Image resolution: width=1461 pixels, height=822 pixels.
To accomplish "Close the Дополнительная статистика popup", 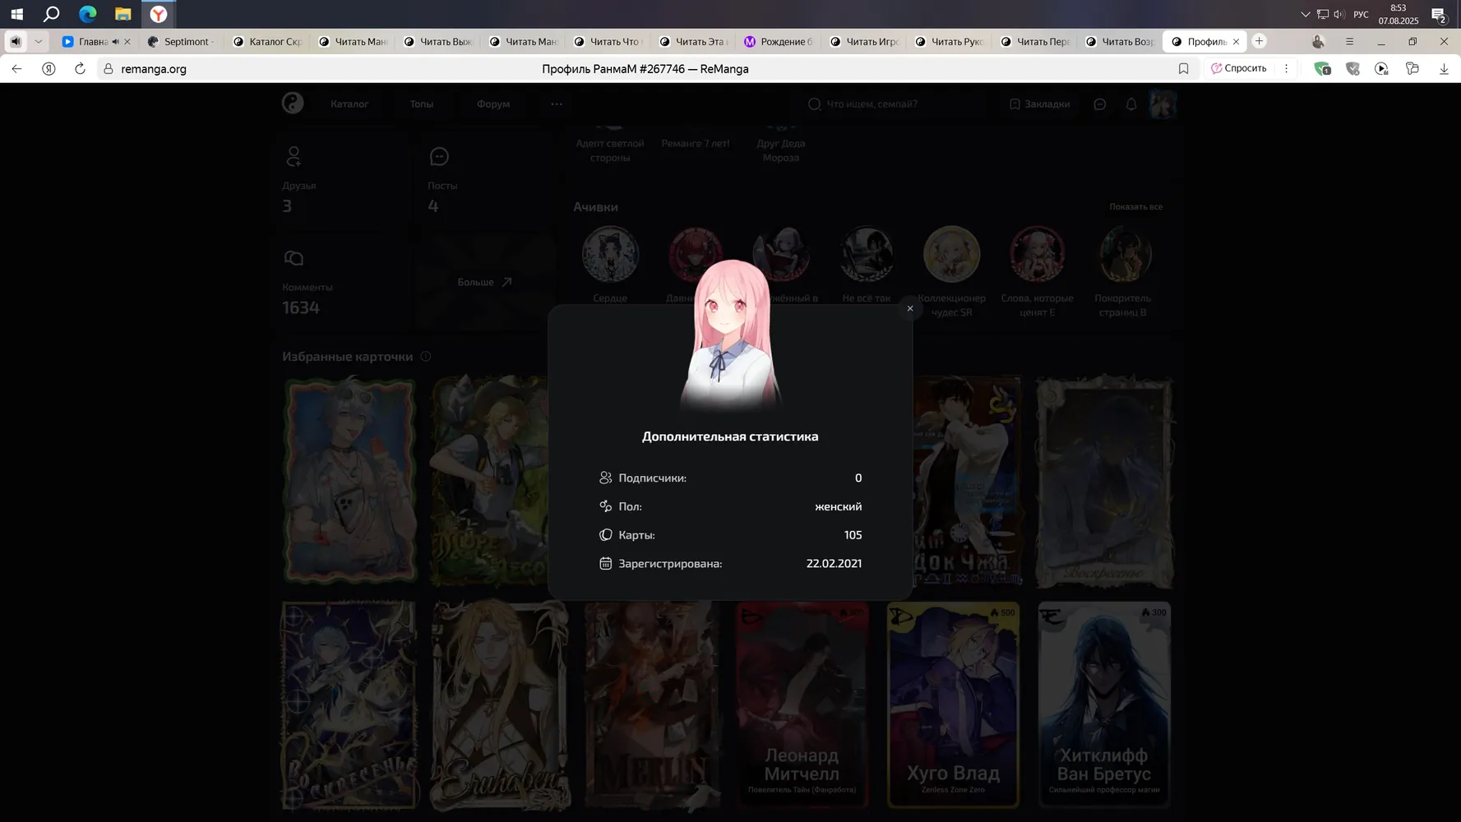I will (909, 308).
